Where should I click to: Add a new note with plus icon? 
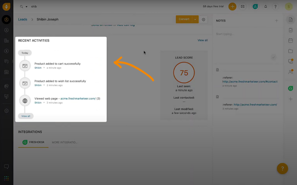[277, 21]
